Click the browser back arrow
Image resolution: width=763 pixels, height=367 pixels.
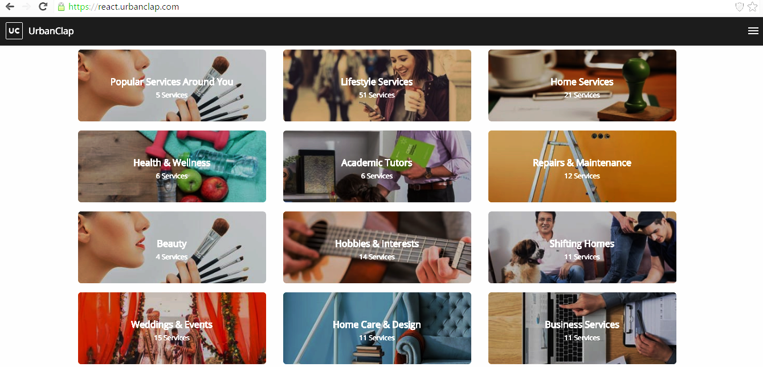pos(10,7)
